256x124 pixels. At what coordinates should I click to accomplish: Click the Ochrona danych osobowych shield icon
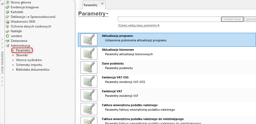point(7,26)
